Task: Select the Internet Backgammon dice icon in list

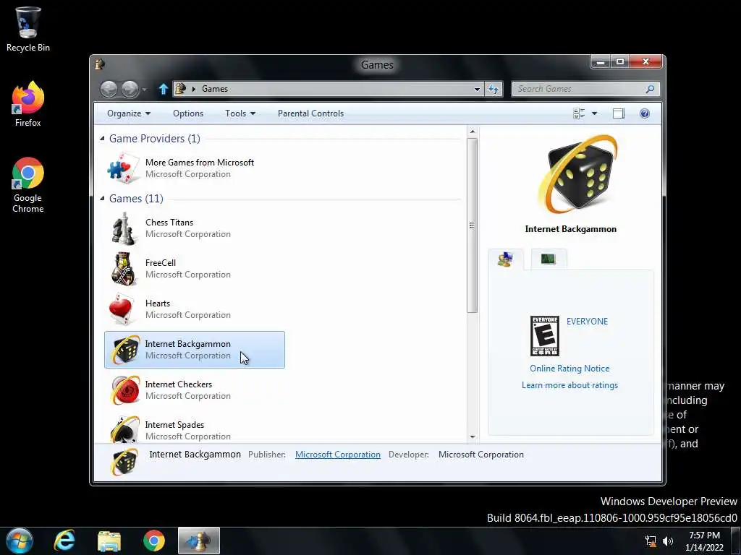Action: click(124, 350)
